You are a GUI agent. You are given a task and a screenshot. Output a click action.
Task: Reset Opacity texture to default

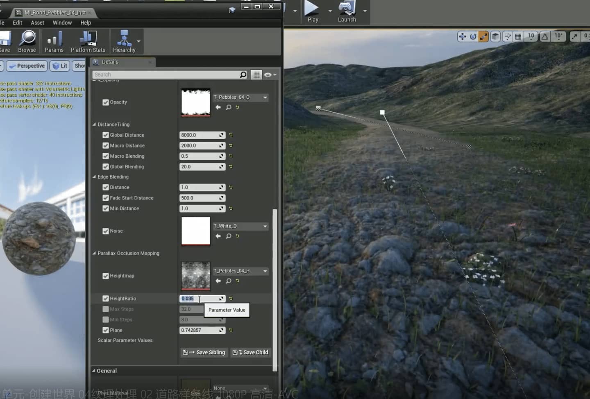click(237, 107)
